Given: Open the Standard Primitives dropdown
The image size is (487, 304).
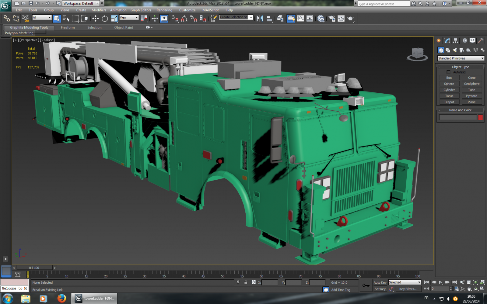Looking at the screenshot, I should 461,58.
